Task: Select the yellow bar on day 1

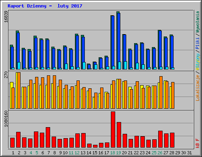Action: (11, 95)
